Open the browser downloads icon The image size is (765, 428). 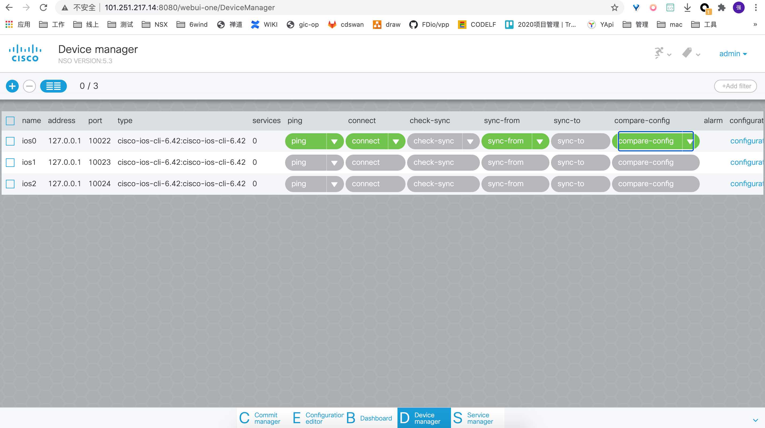pyautogui.click(x=687, y=7)
